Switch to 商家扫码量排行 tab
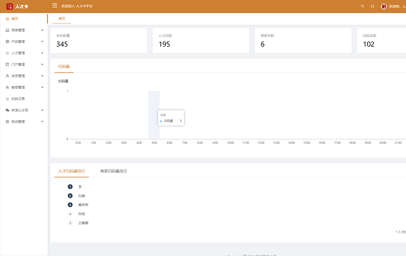 113,171
